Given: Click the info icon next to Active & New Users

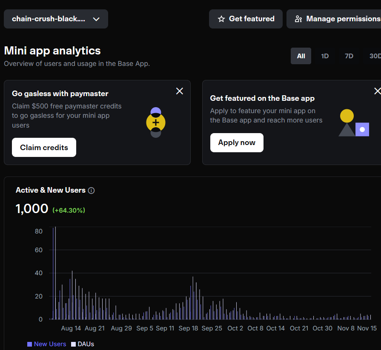Looking at the screenshot, I should 92,191.
